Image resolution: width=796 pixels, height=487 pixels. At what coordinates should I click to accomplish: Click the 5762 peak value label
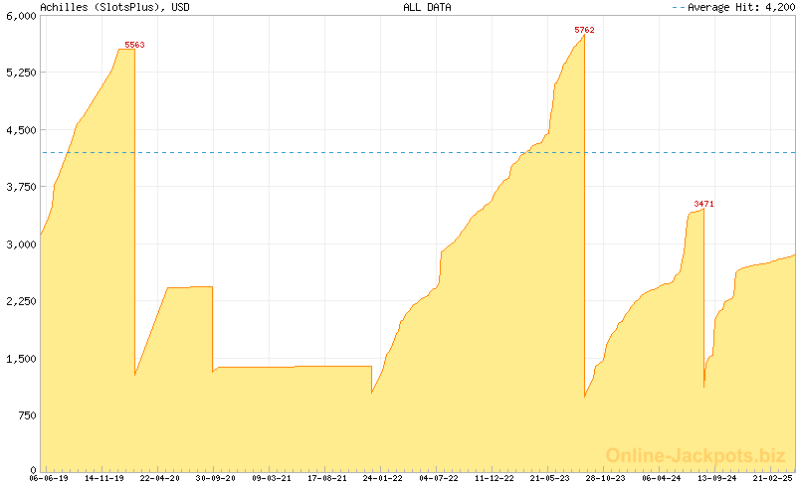pos(584,30)
